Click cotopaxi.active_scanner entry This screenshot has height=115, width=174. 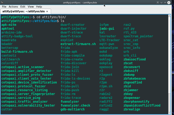(x=23, y=67)
